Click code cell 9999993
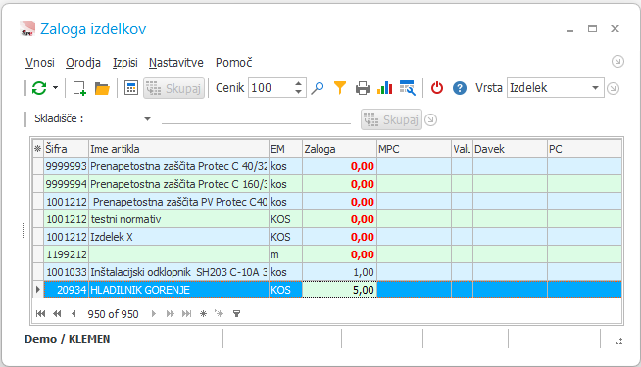 click(x=67, y=166)
